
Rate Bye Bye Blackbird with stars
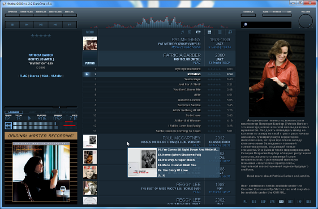click(214, 69)
